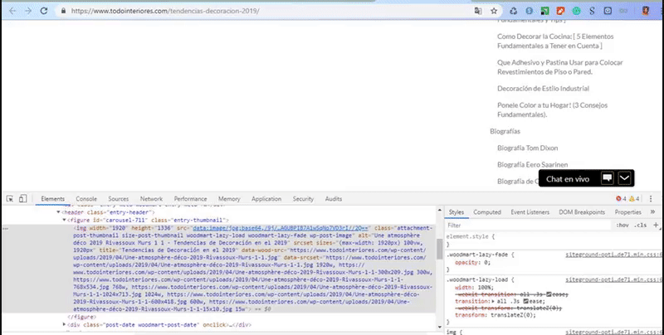
Task: Click the blue circular extension icon
Action: point(530,11)
